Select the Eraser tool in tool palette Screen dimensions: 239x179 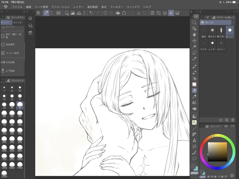coord(194,91)
